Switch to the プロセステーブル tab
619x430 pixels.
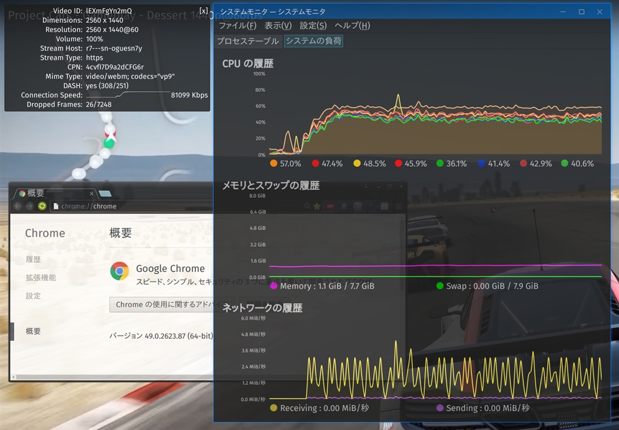click(248, 41)
